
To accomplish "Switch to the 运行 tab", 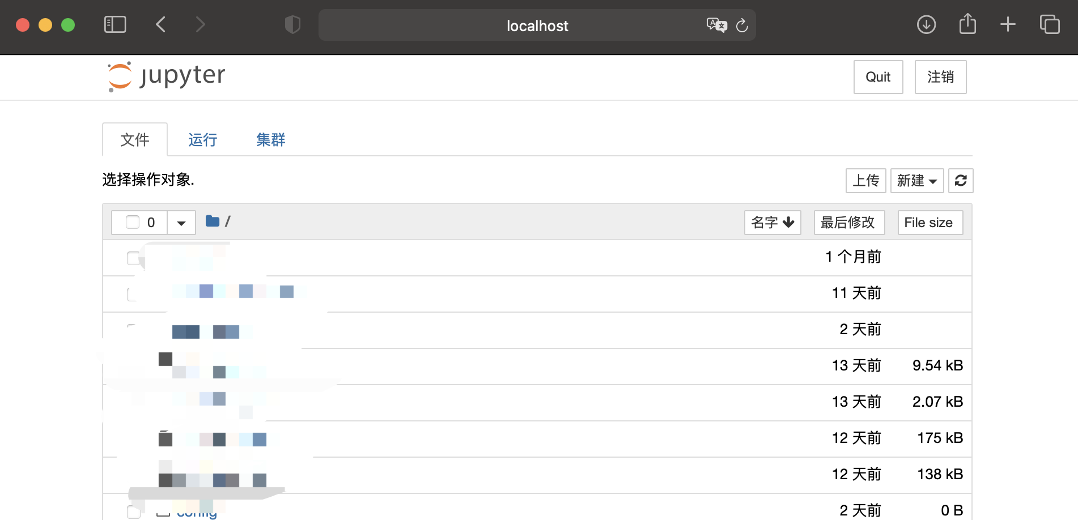I will [x=202, y=140].
